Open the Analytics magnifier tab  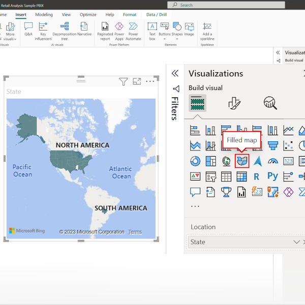click(270, 103)
